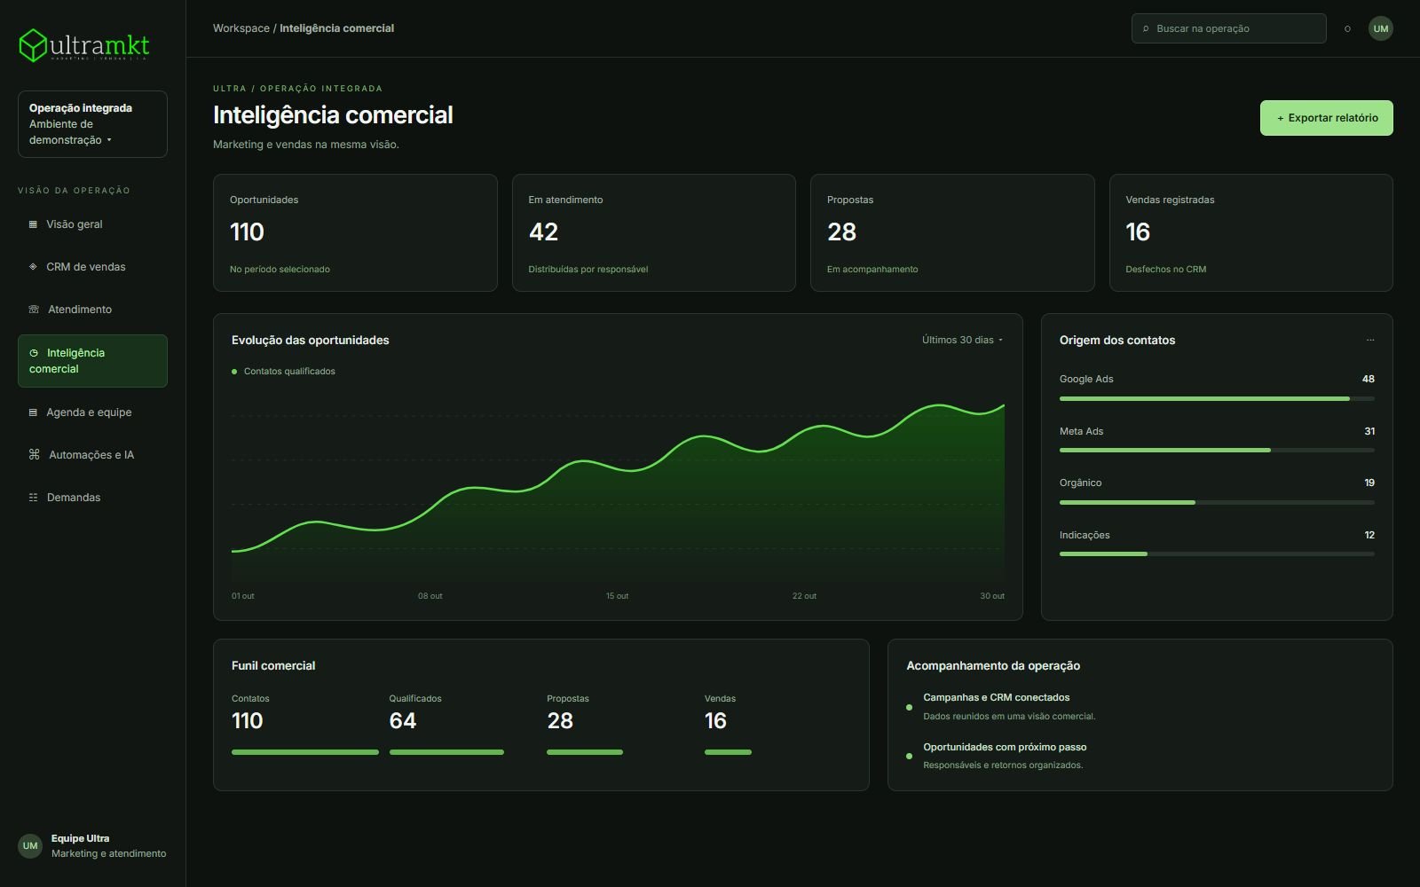Viewport: 1420px width, 887px height.
Task: Select Inteligência comercial in the sidebar
Action: pyautogui.click(x=92, y=361)
